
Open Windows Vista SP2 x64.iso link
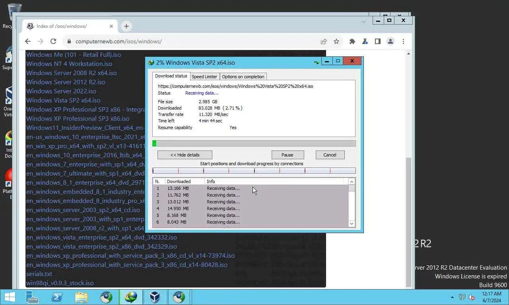tap(63, 100)
